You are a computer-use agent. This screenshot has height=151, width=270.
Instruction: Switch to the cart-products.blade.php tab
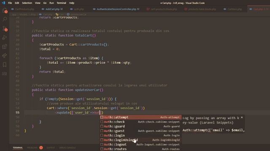pyautogui.click(x=162, y=9)
